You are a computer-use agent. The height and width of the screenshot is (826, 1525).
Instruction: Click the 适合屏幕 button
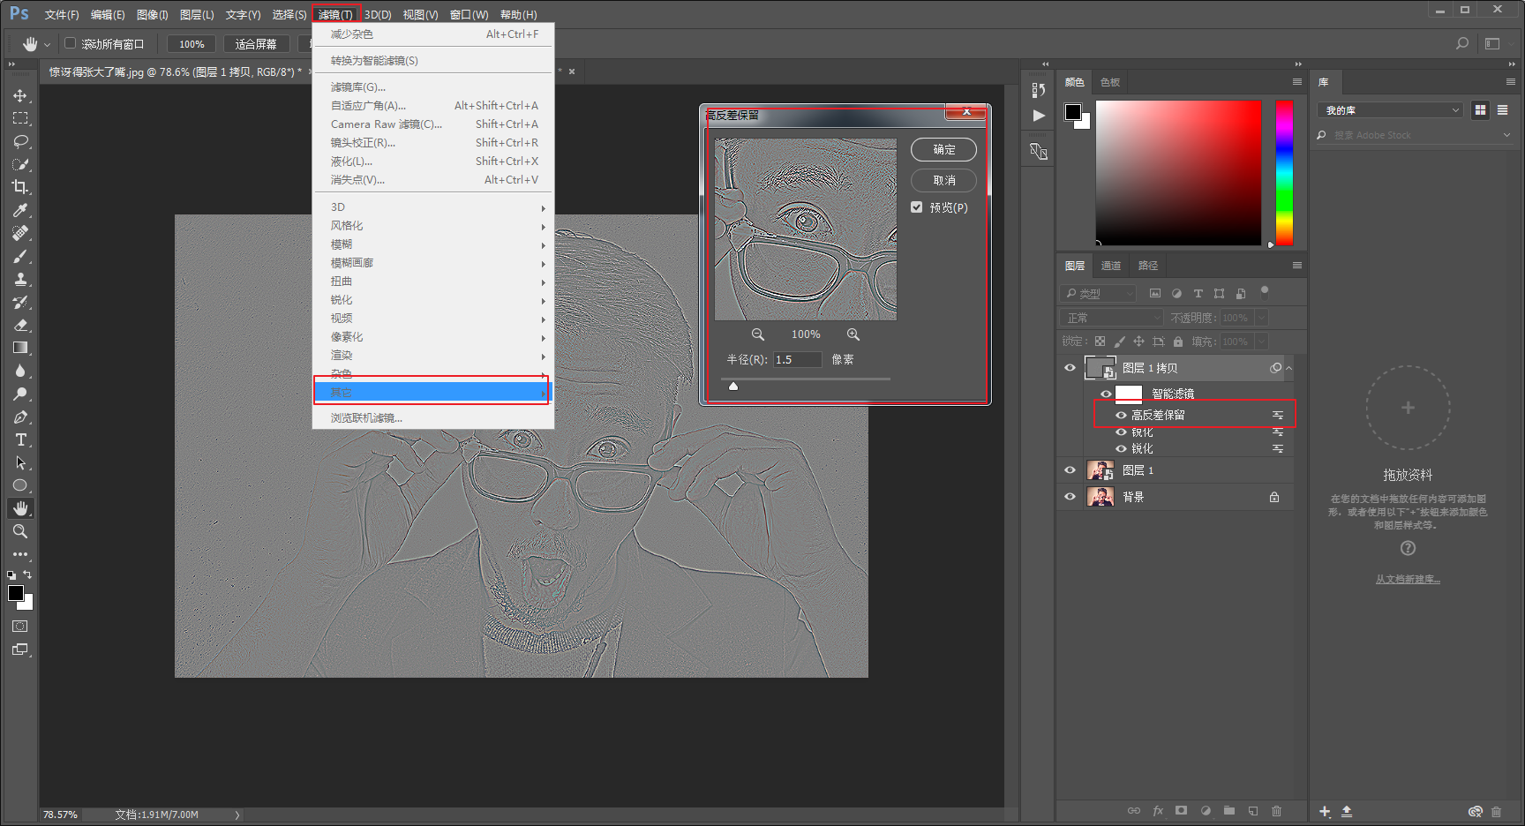(x=256, y=44)
